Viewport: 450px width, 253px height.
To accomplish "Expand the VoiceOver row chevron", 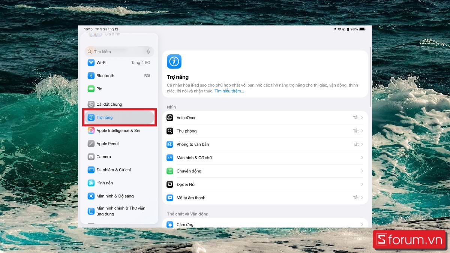I will pyautogui.click(x=362, y=118).
